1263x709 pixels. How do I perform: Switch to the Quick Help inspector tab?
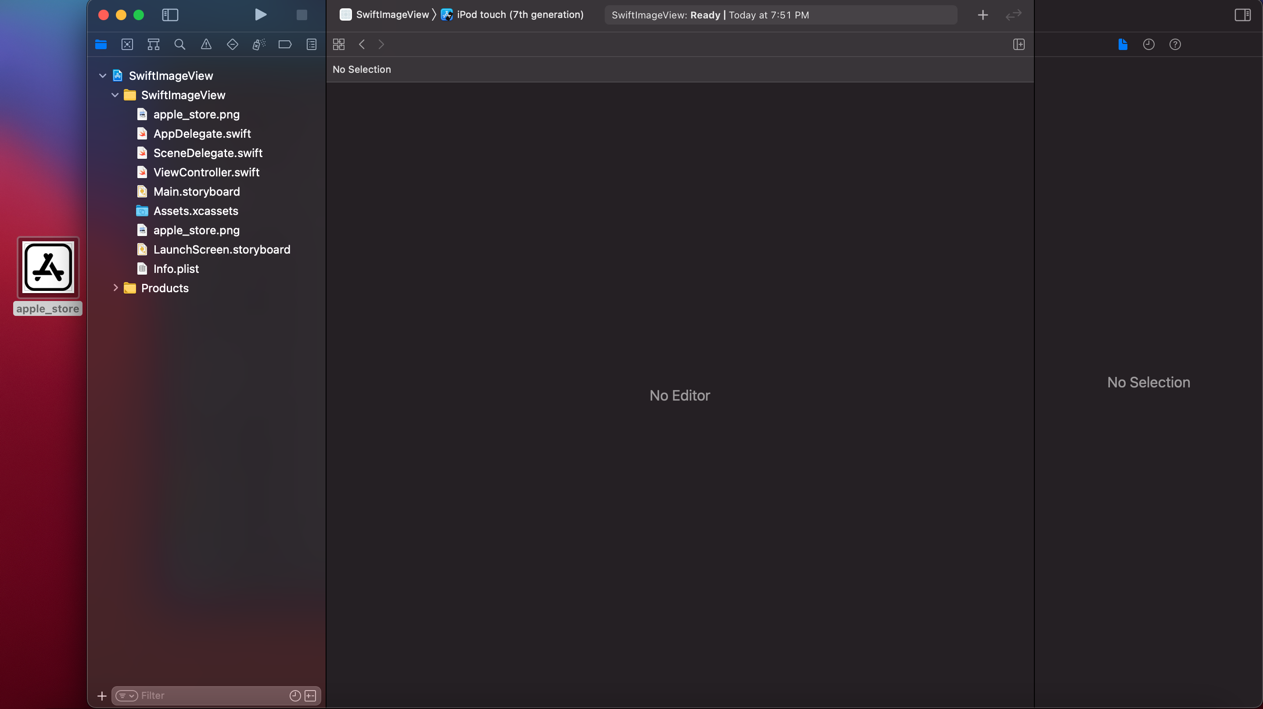[x=1175, y=45]
